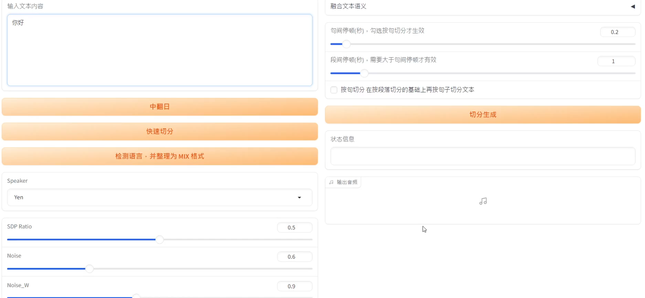Screen dimensions: 645x298
Task: Click the 句间停顿 slider handle
Action: [346, 44]
